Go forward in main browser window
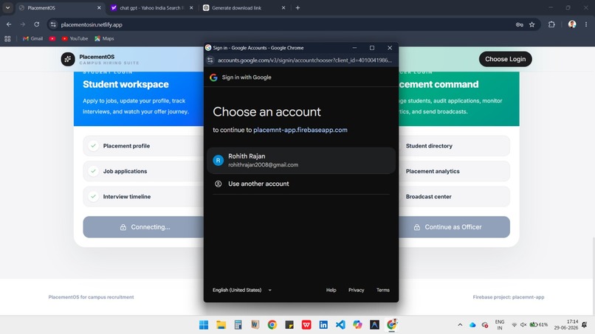Screen dimensions: 595x334 click(23, 24)
